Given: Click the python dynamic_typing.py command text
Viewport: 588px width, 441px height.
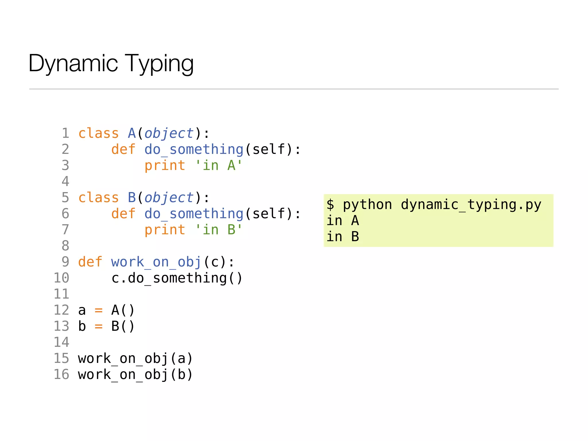Looking at the screenshot, I should pyautogui.click(x=434, y=205).
